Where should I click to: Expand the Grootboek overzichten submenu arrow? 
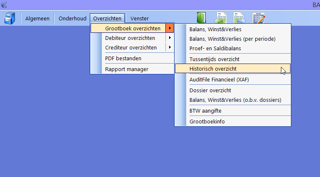coord(170,28)
